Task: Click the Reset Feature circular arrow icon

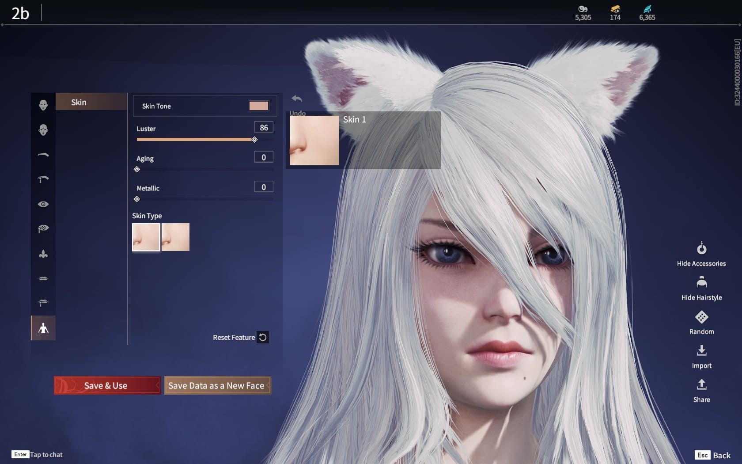Action: [x=263, y=337]
